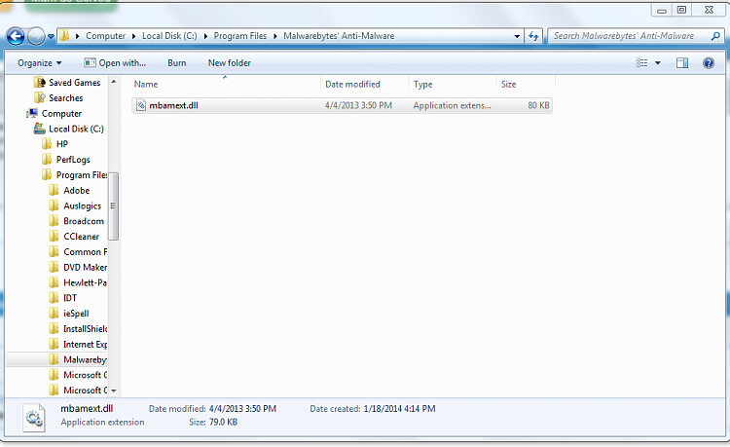Click Burn in the toolbar
This screenshot has height=447, width=730.
click(177, 63)
